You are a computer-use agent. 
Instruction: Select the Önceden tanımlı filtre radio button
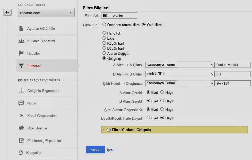point(104,25)
